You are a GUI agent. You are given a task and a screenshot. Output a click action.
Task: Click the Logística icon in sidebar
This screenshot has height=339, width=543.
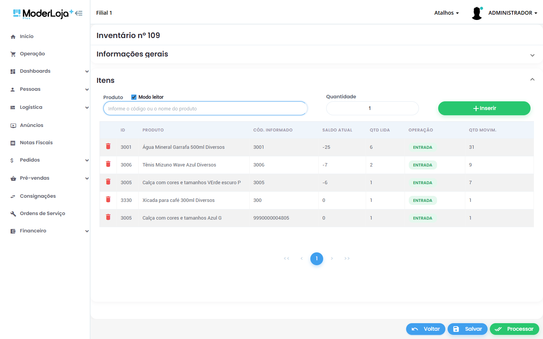click(13, 107)
